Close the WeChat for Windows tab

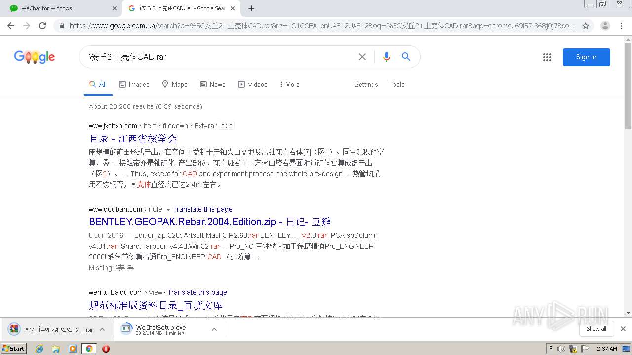tap(115, 8)
